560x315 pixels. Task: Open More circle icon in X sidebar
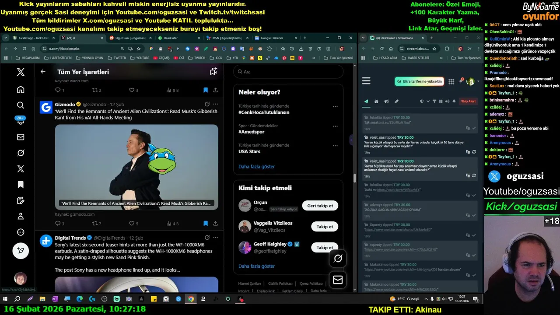pyautogui.click(x=21, y=232)
